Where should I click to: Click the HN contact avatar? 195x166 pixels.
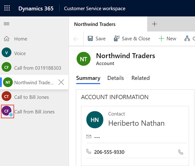point(95,120)
